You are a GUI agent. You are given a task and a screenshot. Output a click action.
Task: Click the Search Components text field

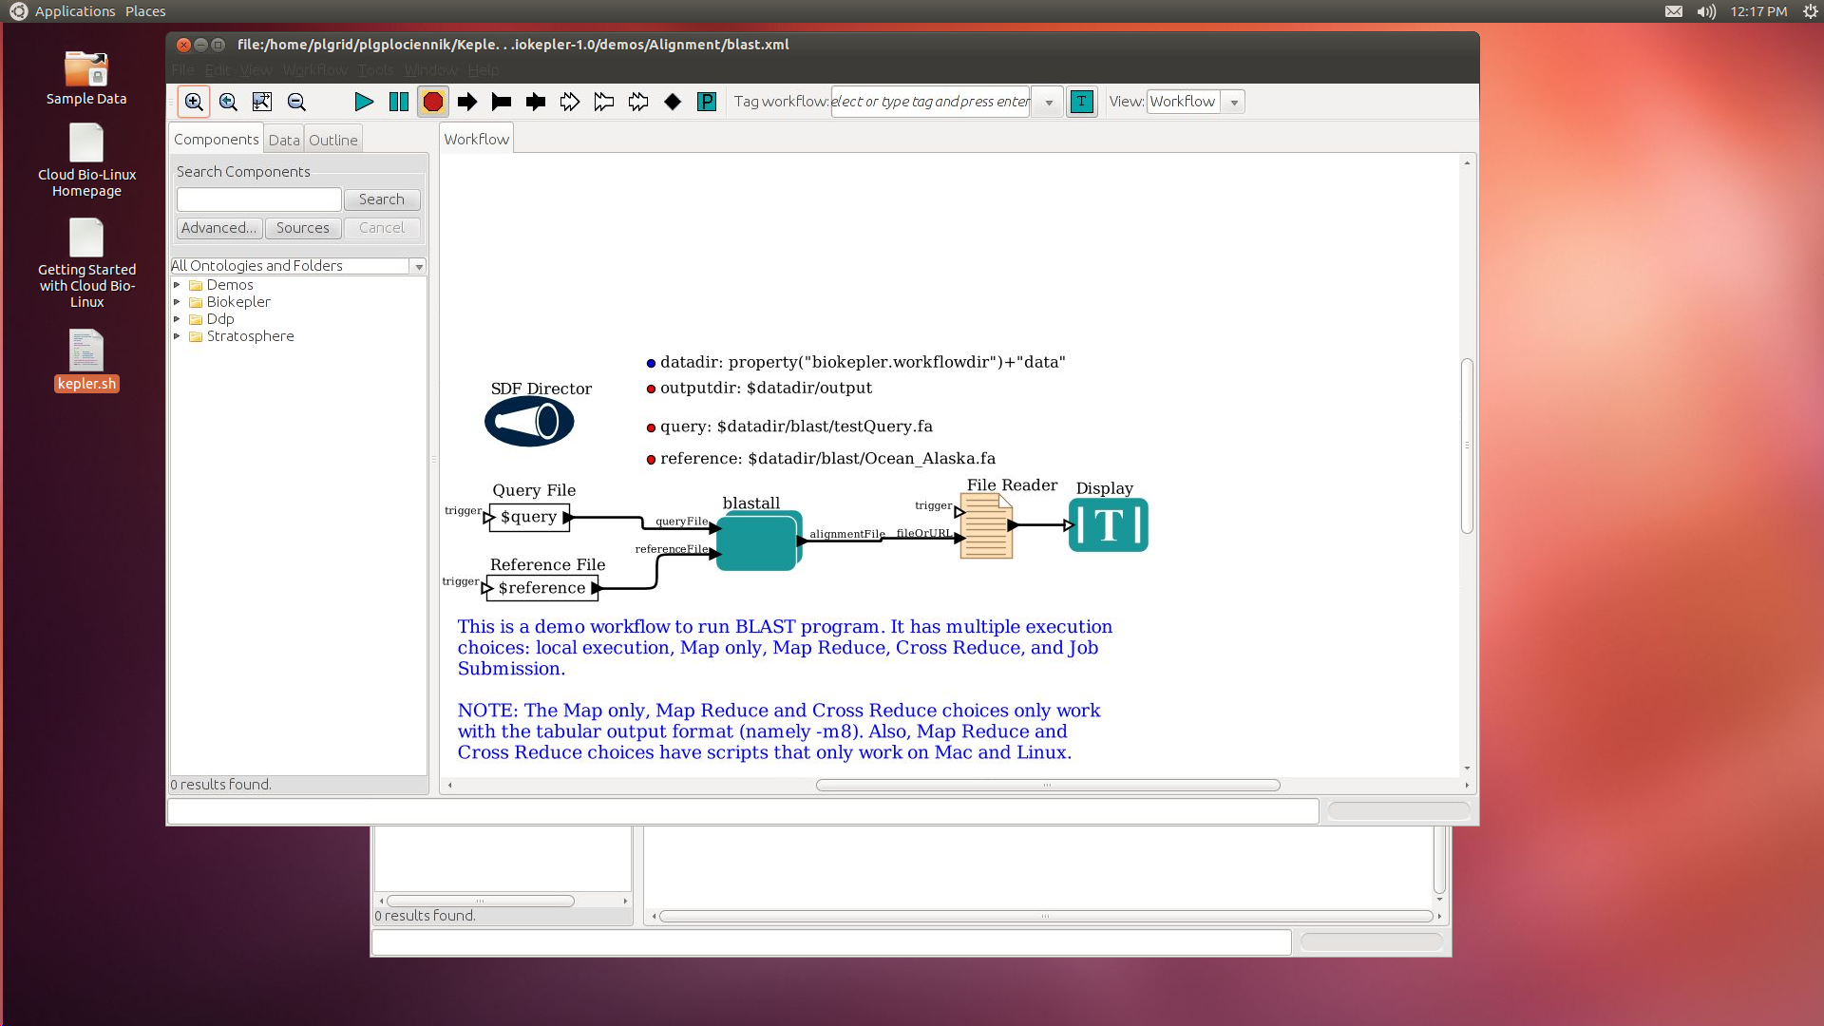(x=258, y=199)
